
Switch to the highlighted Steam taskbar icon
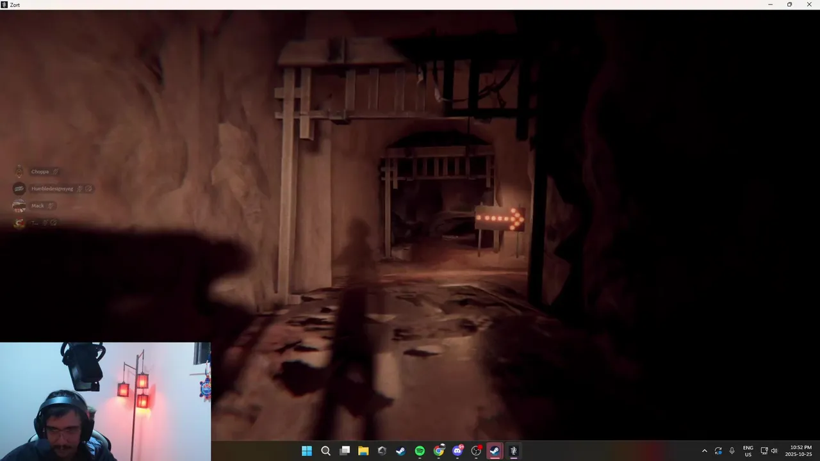click(495, 451)
